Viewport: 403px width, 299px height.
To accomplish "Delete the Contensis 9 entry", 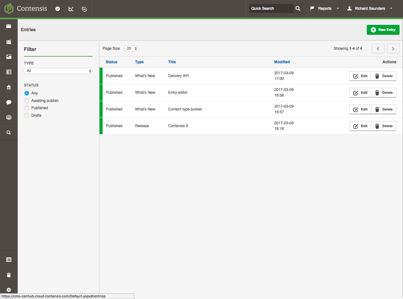I will pos(384,126).
